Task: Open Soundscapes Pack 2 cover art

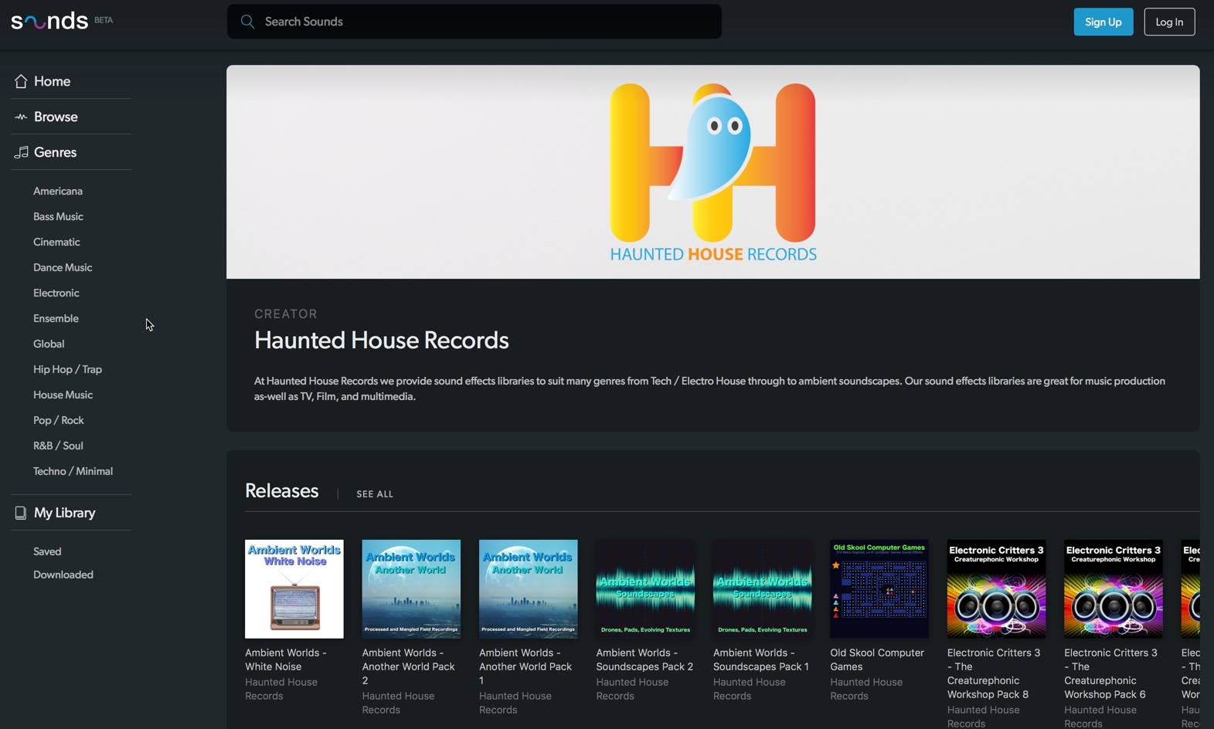Action: point(645,589)
